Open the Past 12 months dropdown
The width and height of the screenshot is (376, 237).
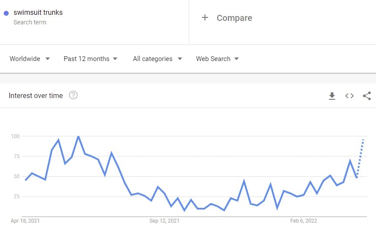tap(91, 59)
